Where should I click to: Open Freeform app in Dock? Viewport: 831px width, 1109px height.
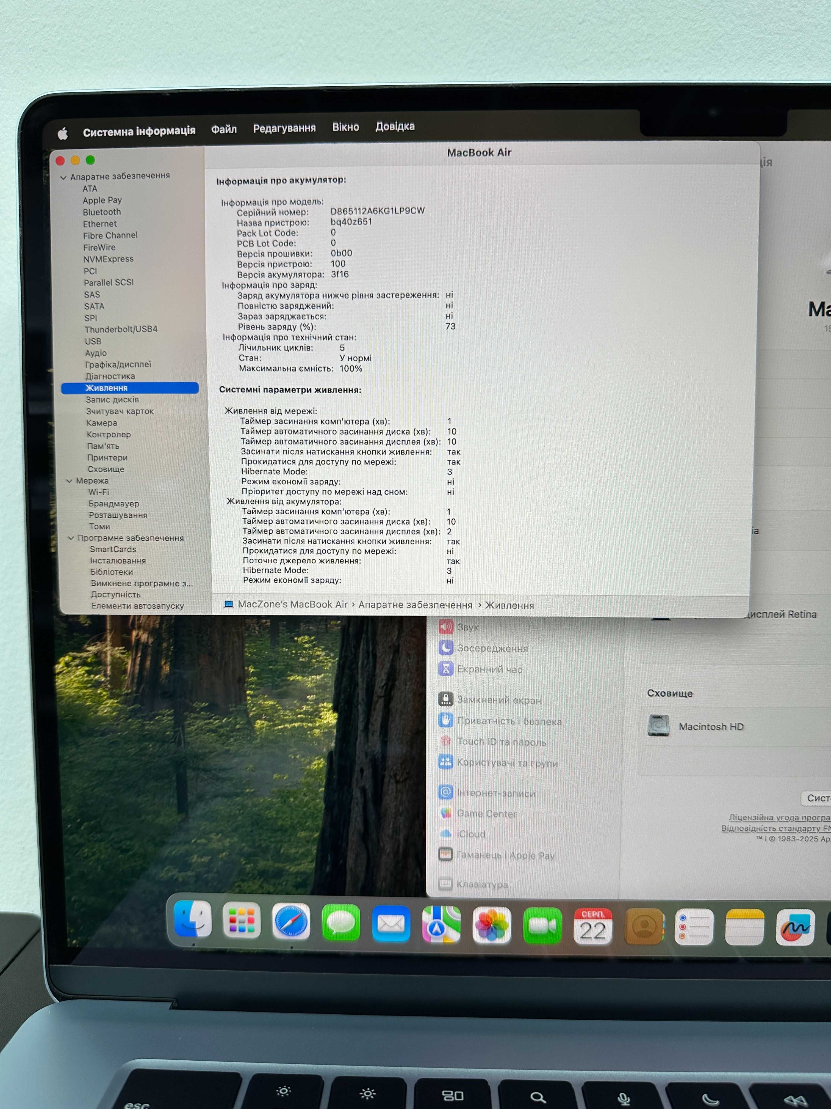point(796,927)
